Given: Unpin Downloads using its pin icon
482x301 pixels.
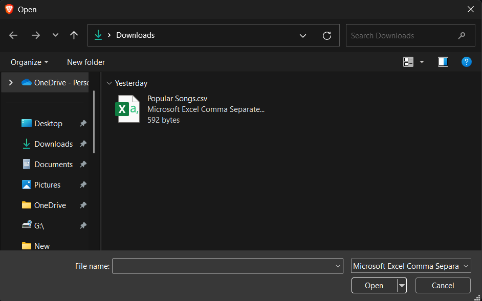Looking at the screenshot, I should coord(83,144).
